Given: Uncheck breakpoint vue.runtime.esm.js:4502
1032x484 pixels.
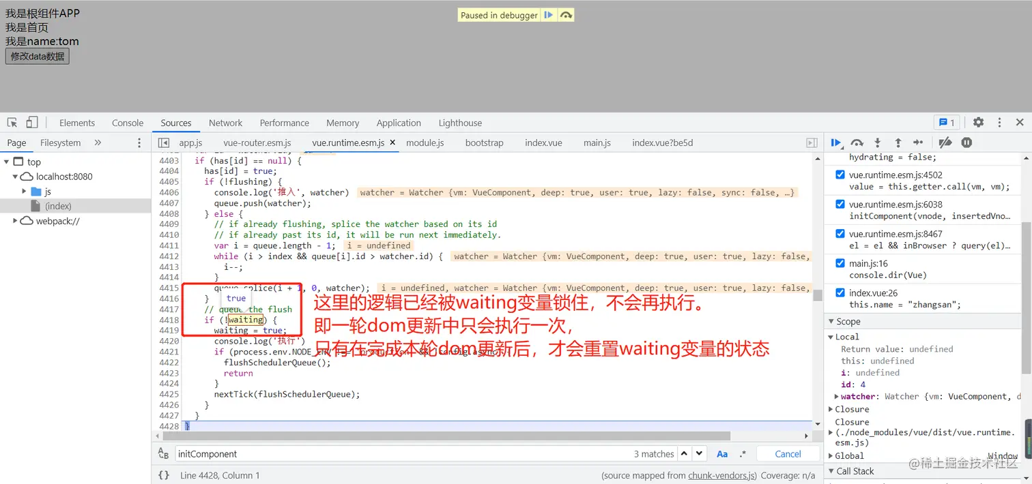Looking at the screenshot, I should pyautogui.click(x=840, y=175).
